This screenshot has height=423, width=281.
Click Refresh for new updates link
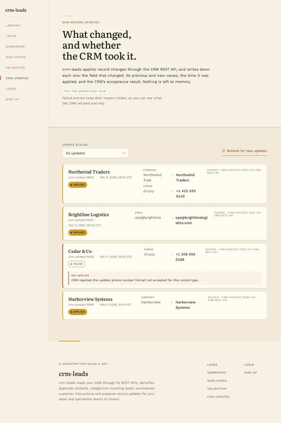pos(245,151)
